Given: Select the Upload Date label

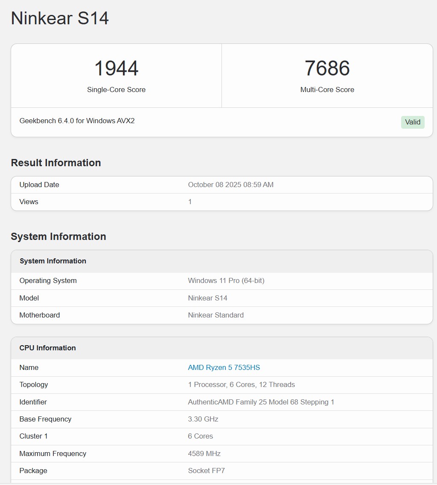Looking at the screenshot, I should [x=39, y=185].
